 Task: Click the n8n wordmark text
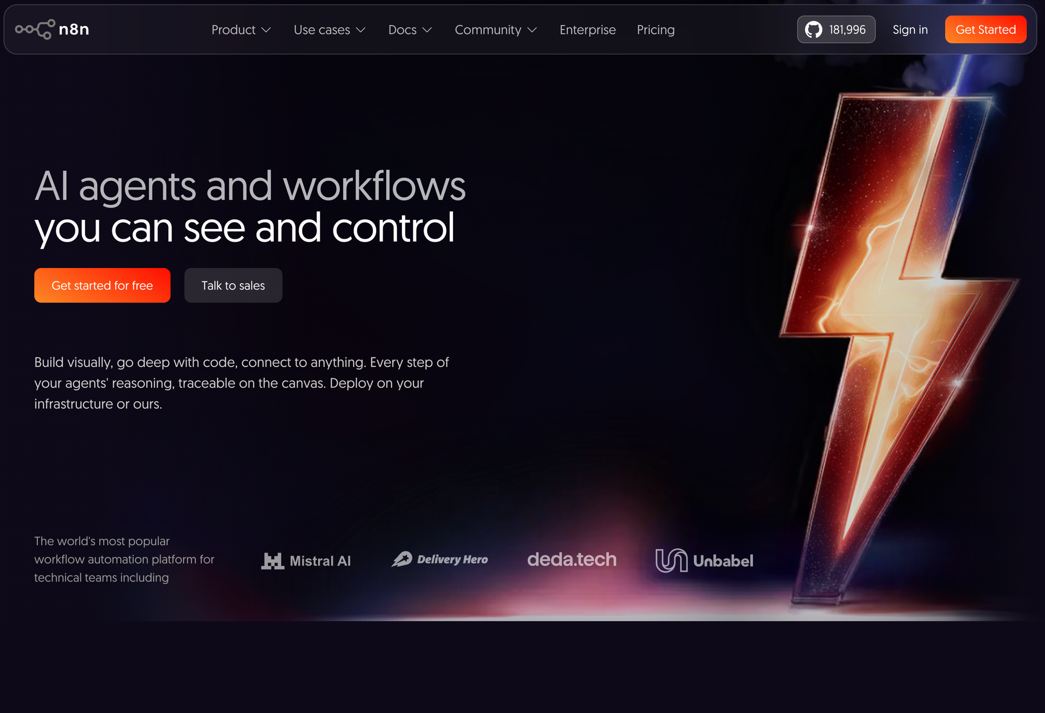tap(74, 29)
